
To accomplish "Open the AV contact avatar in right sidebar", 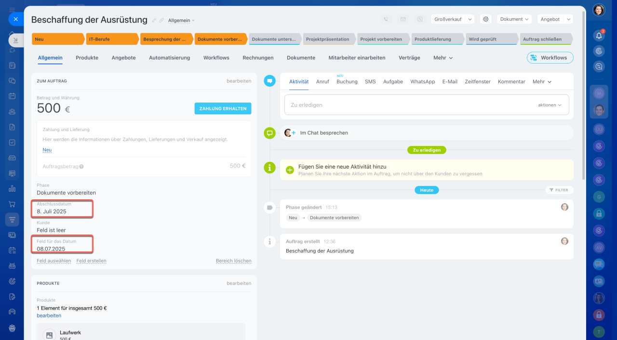I will click(x=599, y=248).
